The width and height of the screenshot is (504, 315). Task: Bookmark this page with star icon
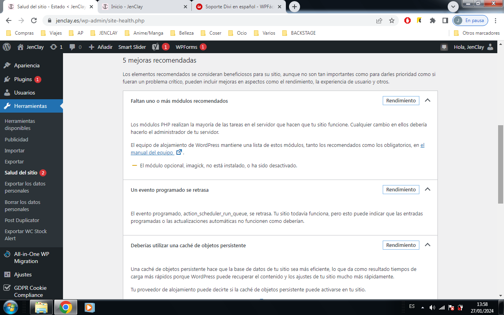392,20
